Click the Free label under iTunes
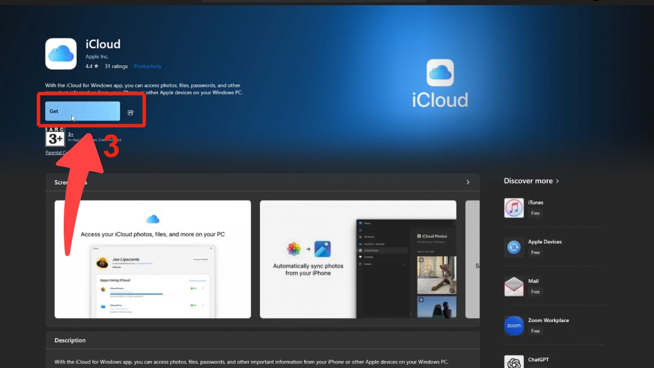Screen dimensions: 654x368 pos(535,213)
